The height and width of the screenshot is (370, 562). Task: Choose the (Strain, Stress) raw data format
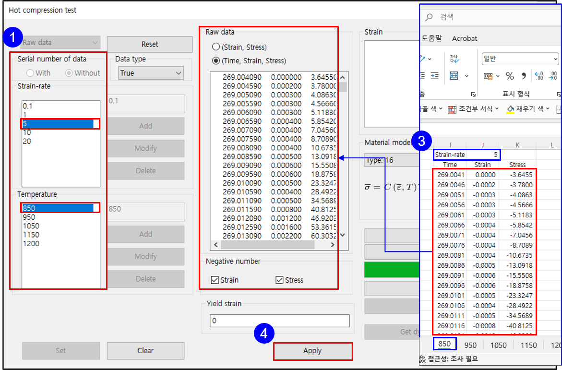216,47
